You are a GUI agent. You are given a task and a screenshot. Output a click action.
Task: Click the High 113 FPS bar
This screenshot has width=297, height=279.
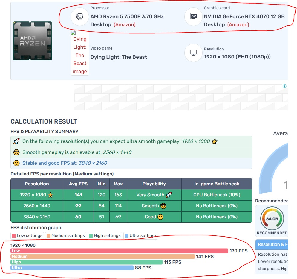[x=87, y=262]
